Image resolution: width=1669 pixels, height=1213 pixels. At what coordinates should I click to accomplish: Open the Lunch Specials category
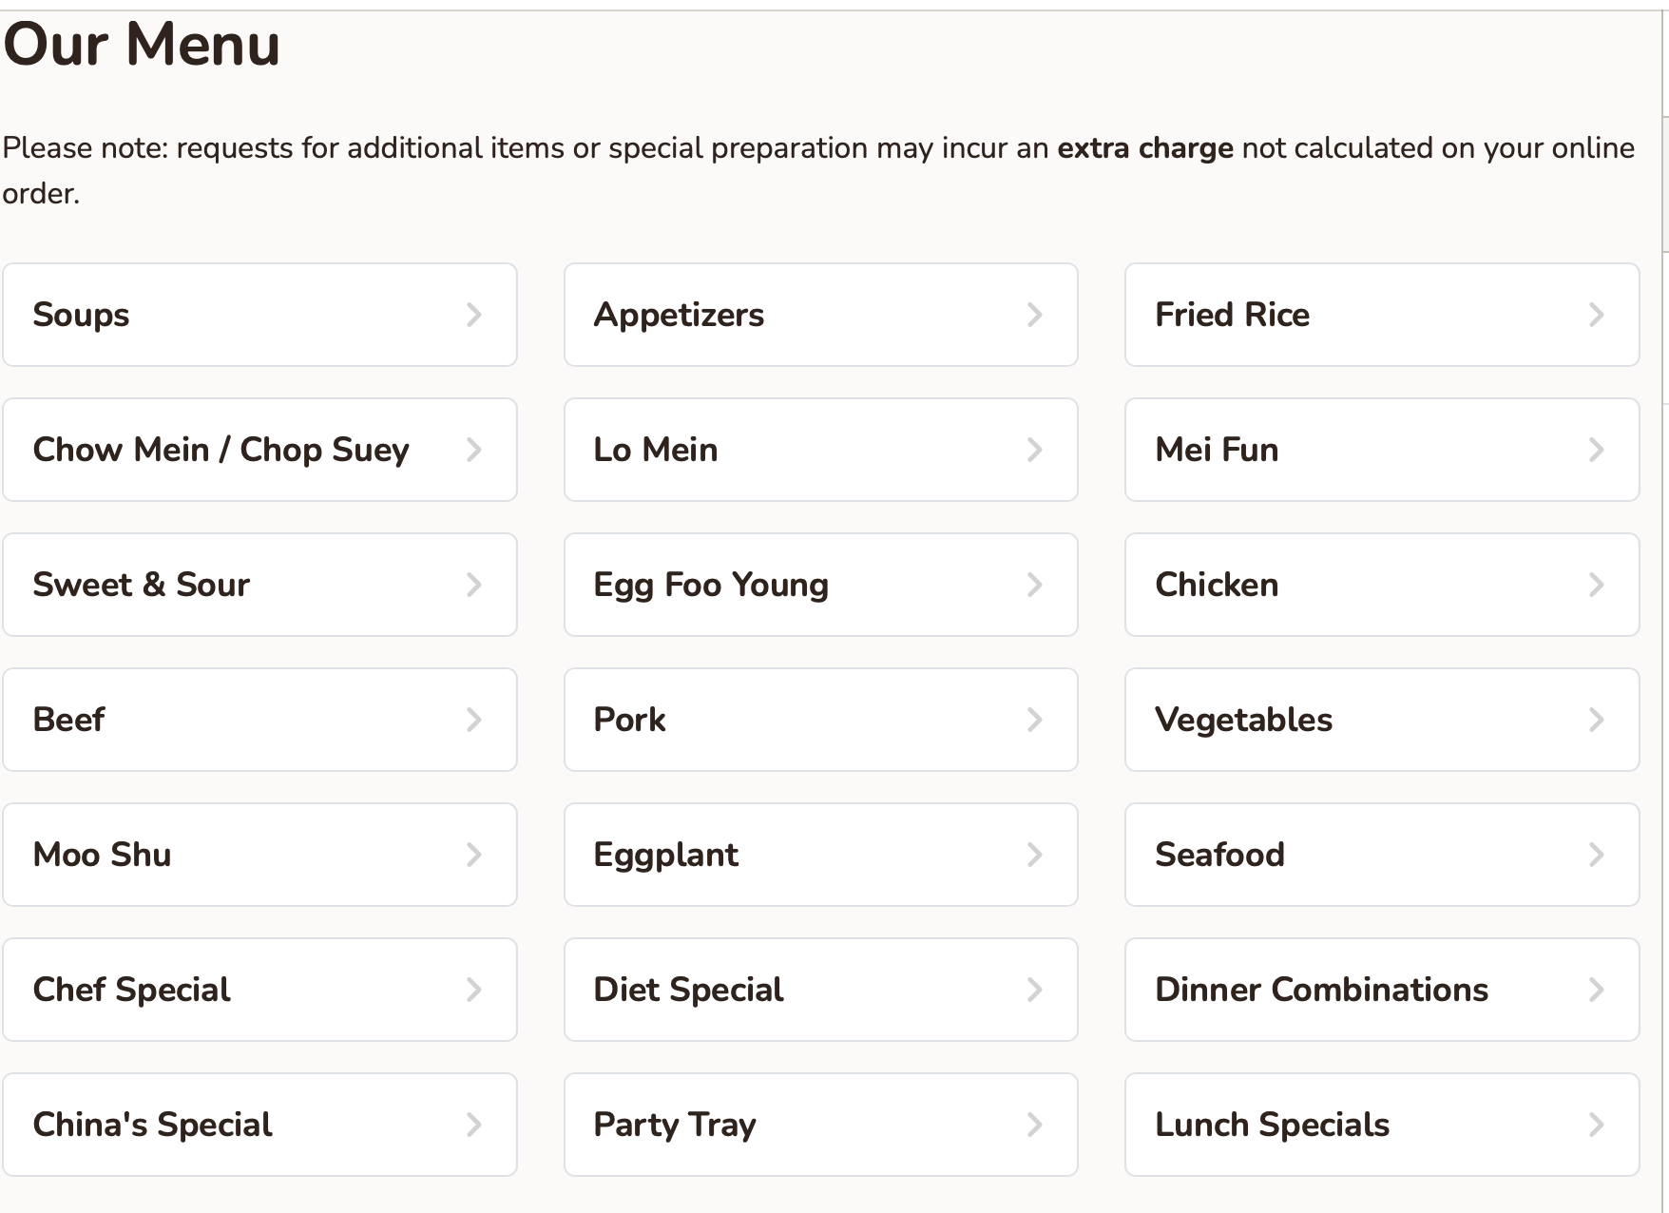click(1381, 1125)
